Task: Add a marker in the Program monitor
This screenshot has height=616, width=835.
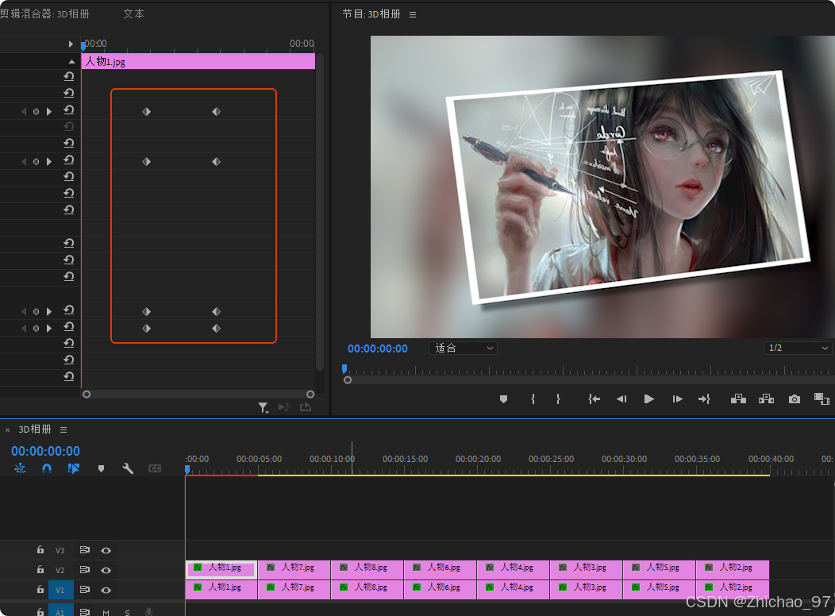Action: point(503,398)
